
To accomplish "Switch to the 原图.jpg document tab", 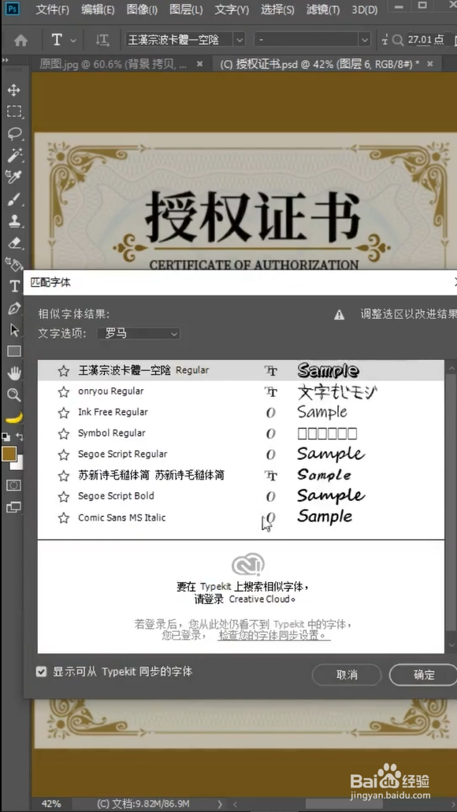I will point(113,65).
